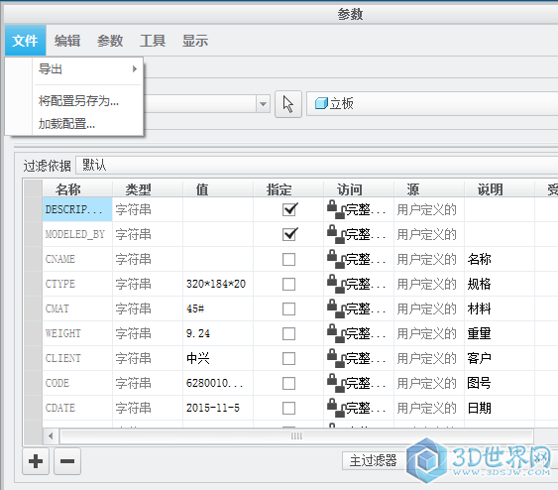Click lock icon in DESCRIPTION row
The width and height of the screenshot is (558, 490).
[336, 209]
